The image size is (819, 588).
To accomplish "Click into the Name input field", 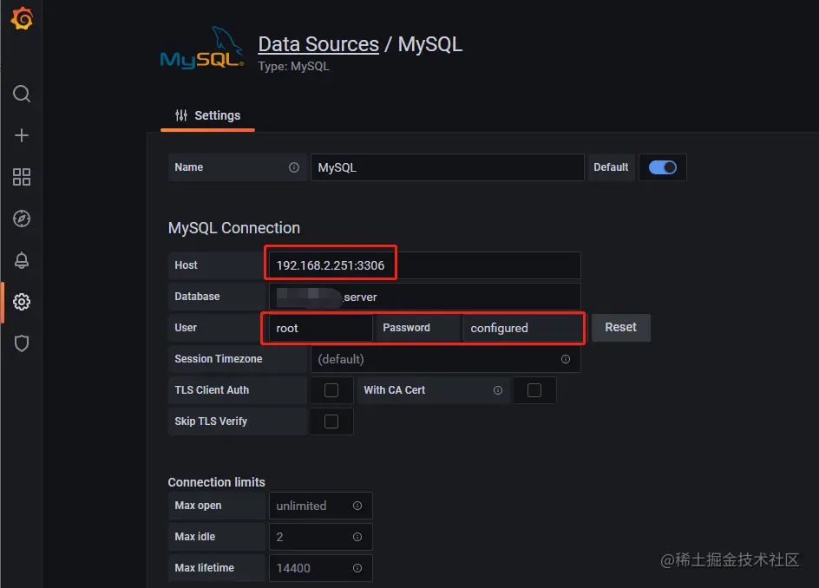I will point(447,167).
